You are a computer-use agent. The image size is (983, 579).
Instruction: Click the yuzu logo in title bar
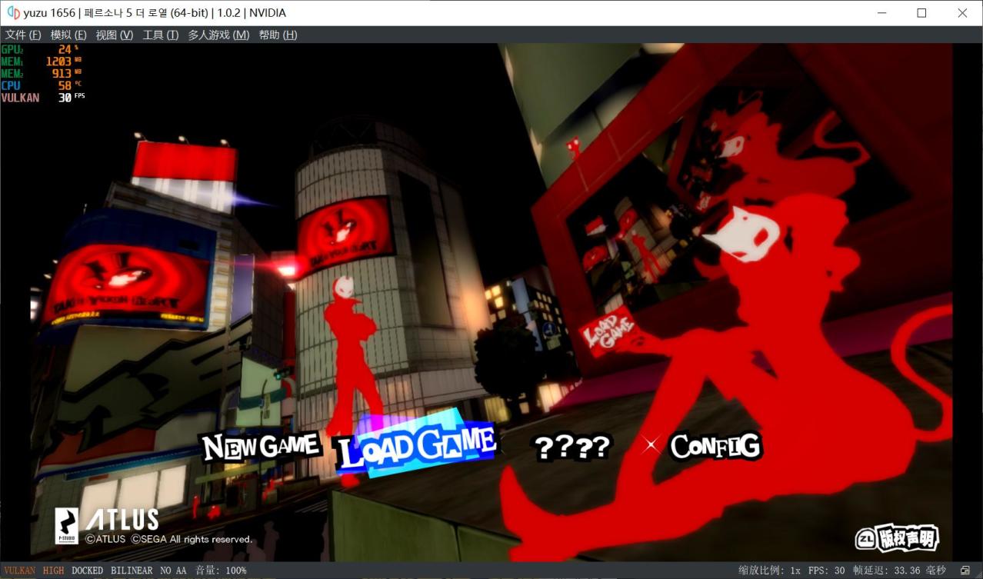13,12
